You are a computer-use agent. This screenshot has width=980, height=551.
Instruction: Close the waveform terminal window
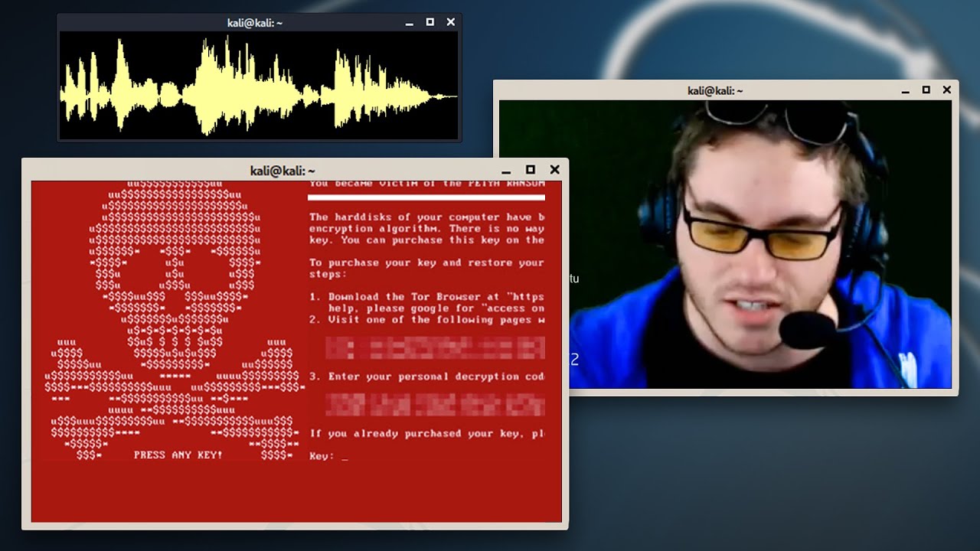[451, 22]
